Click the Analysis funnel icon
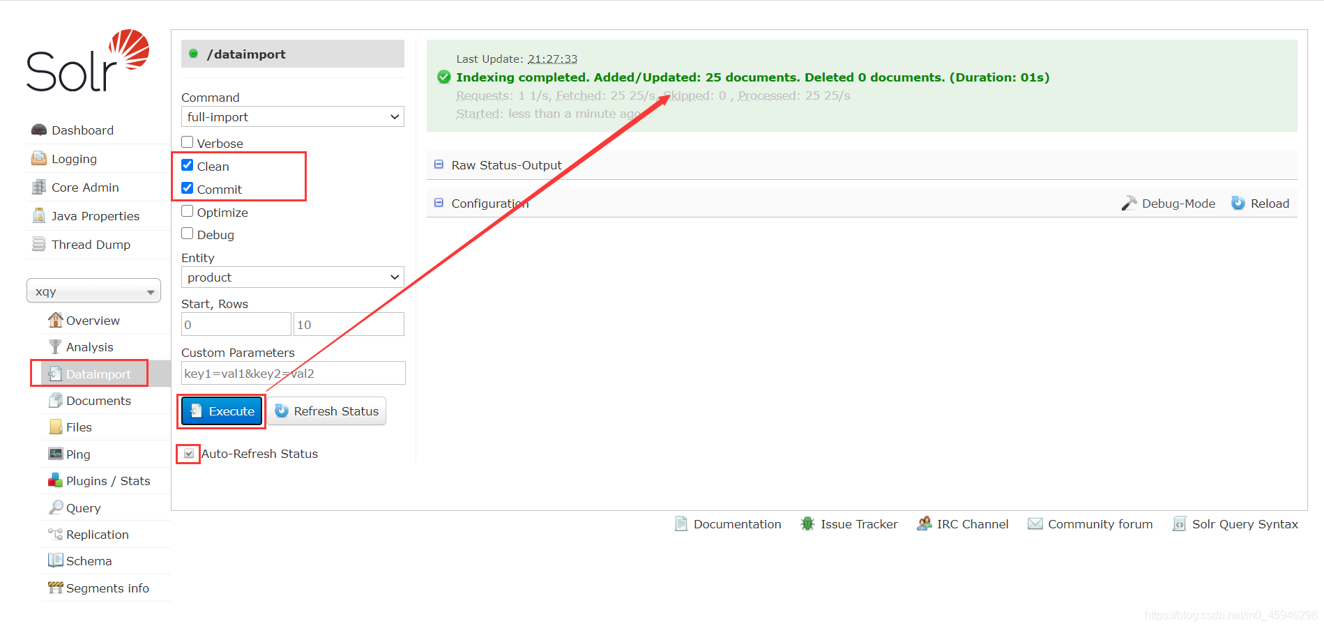 click(55, 346)
